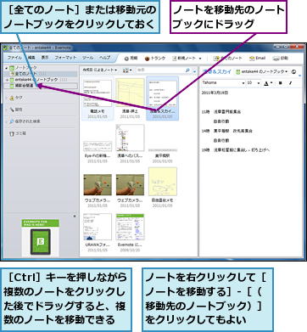Screen dimensions: 307x332
Task: Select the URAWAフォ... note thumbnail
Action: (x=98, y=233)
